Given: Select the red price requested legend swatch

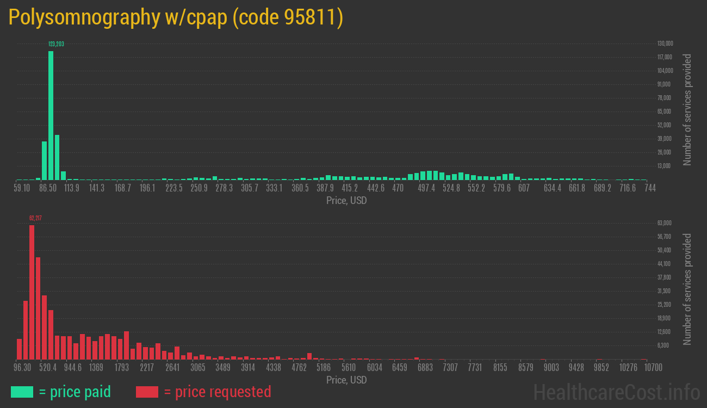Looking at the screenshot, I should [x=147, y=392].
